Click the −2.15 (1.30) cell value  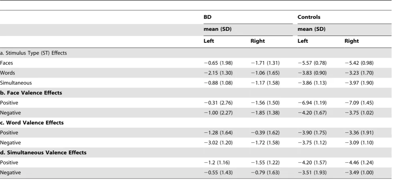point(218,73)
